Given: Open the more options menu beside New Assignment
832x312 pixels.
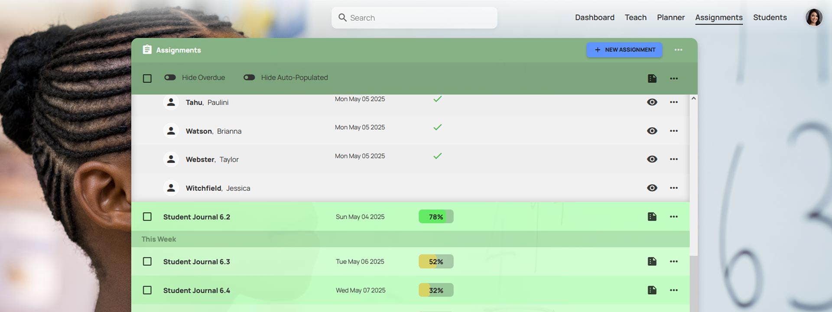Looking at the screenshot, I should tap(678, 50).
